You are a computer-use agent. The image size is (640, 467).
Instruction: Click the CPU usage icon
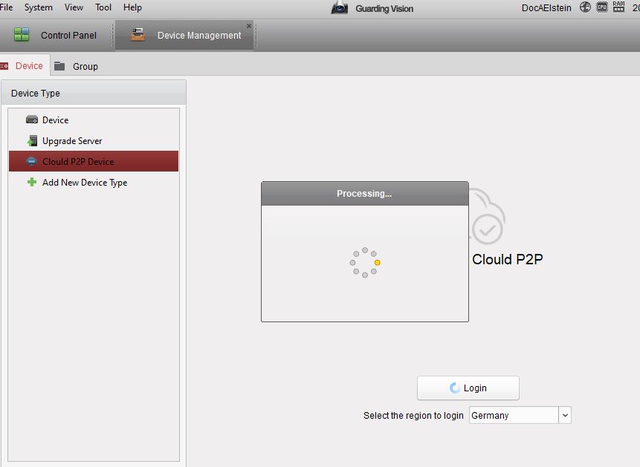(602, 7)
